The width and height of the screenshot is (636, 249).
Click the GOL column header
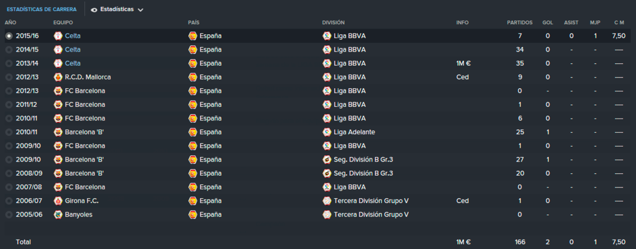[548, 23]
